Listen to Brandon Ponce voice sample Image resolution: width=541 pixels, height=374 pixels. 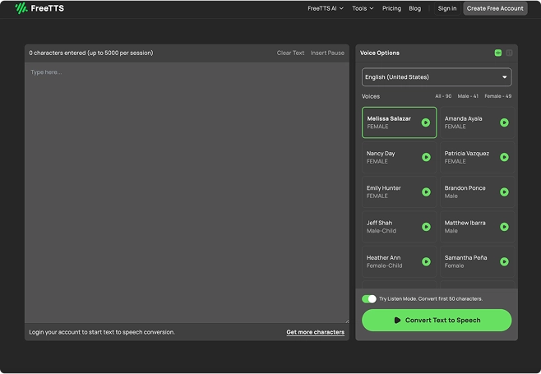pos(504,192)
